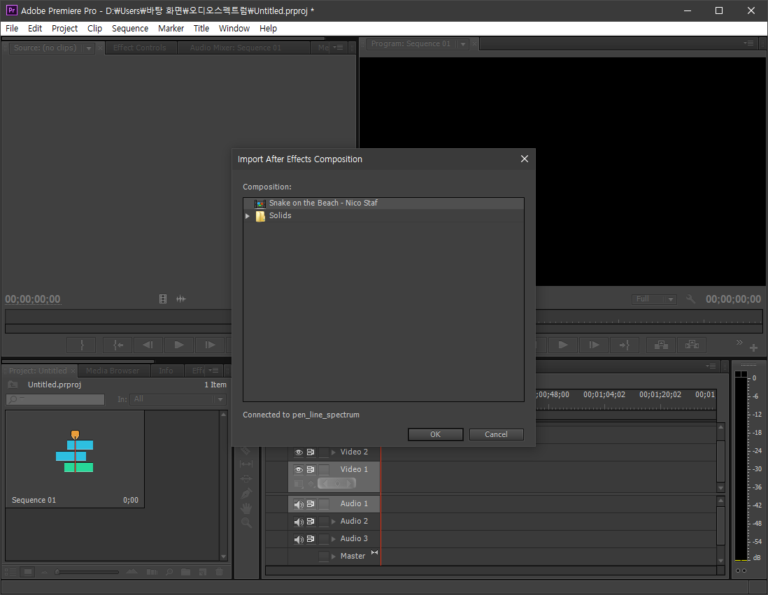The image size is (768, 595).
Task: Select the Sequence 01 thumbnail
Action: click(x=75, y=459)
